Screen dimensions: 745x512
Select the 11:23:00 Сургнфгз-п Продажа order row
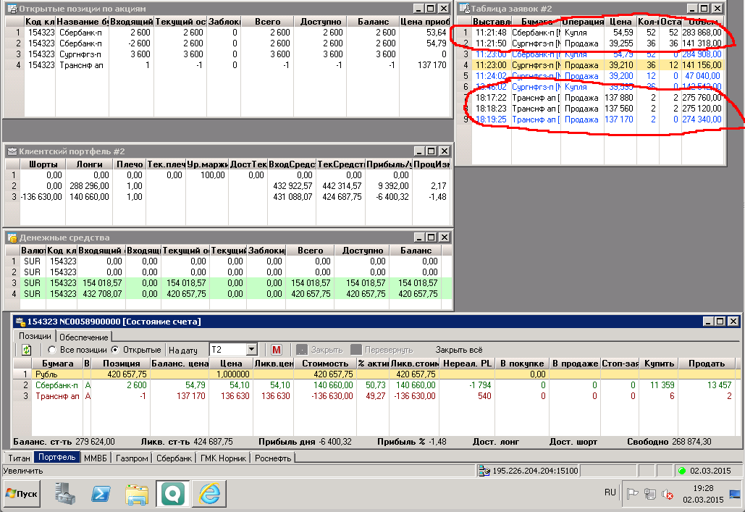tap(592, 65)
